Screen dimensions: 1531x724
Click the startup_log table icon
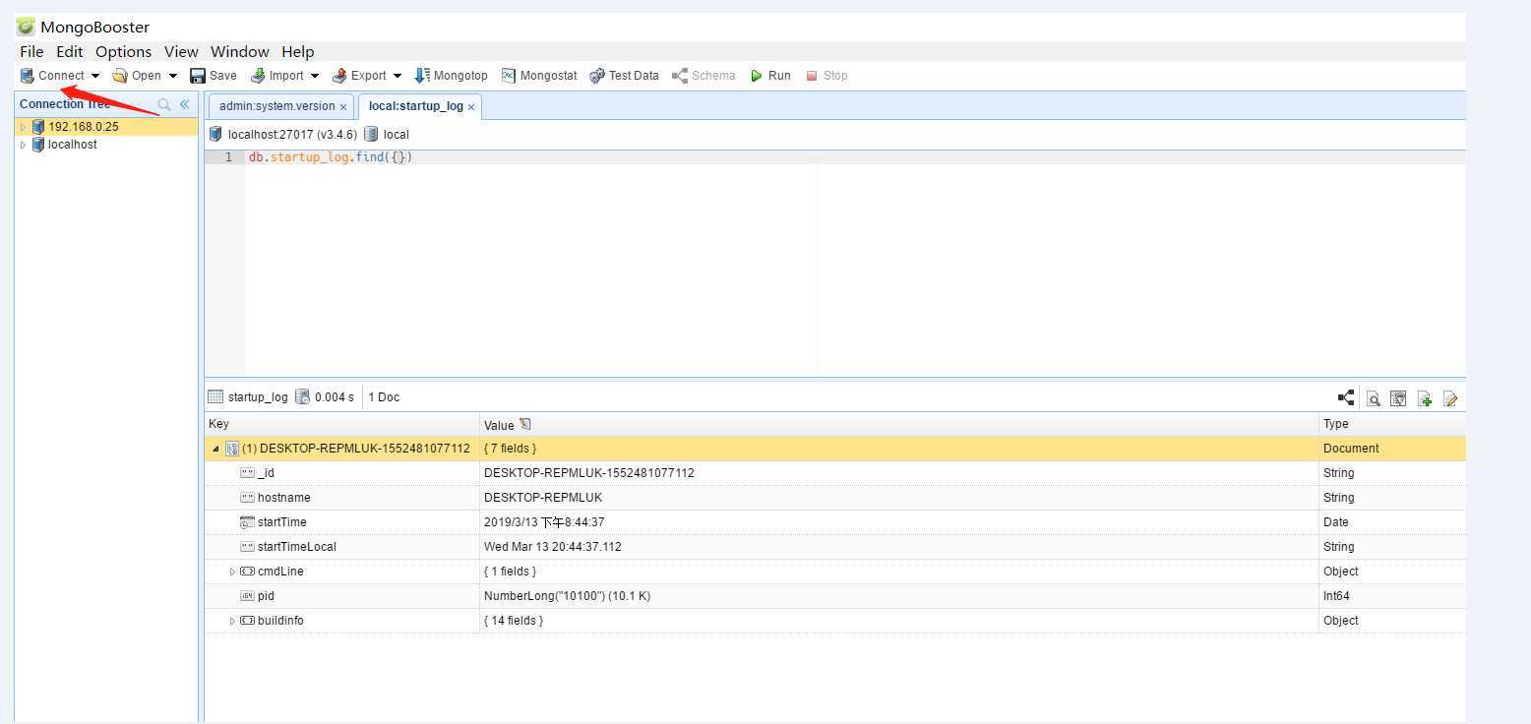click(215, 397)
